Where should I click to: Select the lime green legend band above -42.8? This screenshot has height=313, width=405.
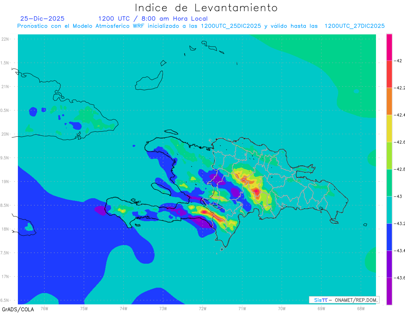pyautogui.click(x=389, y=155)
